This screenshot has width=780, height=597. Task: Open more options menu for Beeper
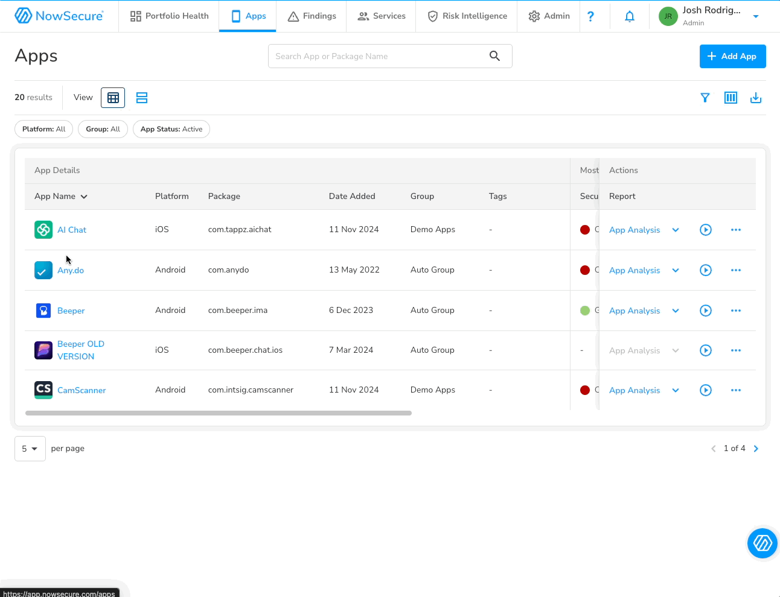click(x=736, y=311)
